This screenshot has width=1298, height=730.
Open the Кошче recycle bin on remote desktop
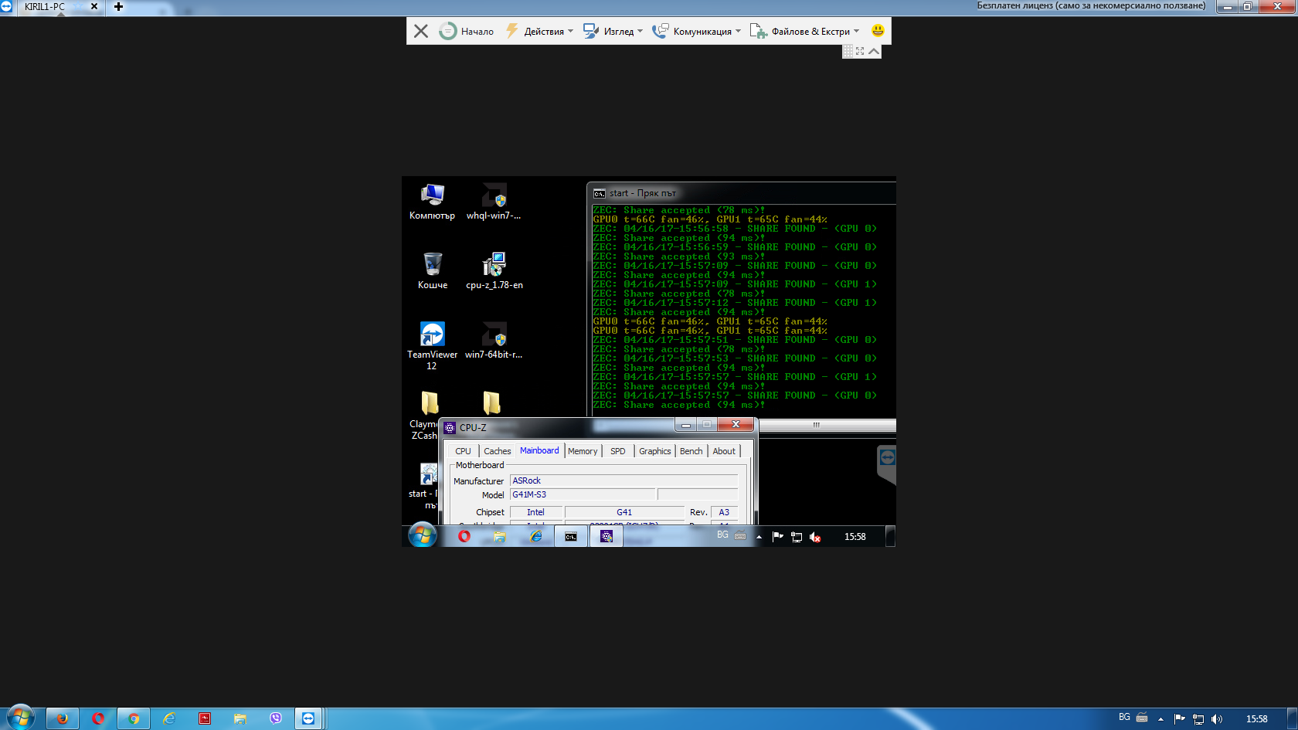[x=433, y=271]
